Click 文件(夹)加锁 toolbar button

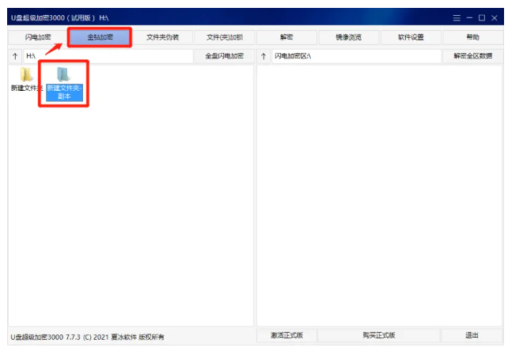click(x=225, y=37)
